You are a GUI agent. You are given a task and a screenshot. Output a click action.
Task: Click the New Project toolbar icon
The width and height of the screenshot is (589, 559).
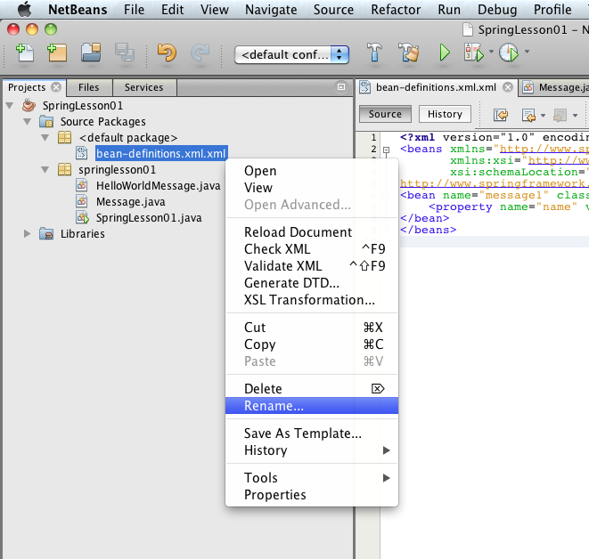[57, 53]
